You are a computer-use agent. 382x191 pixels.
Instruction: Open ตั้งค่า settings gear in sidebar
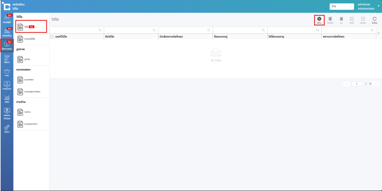coord(7,129)
